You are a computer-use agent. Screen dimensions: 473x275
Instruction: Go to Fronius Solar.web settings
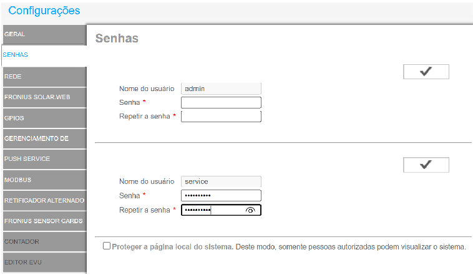click(42, 97)
